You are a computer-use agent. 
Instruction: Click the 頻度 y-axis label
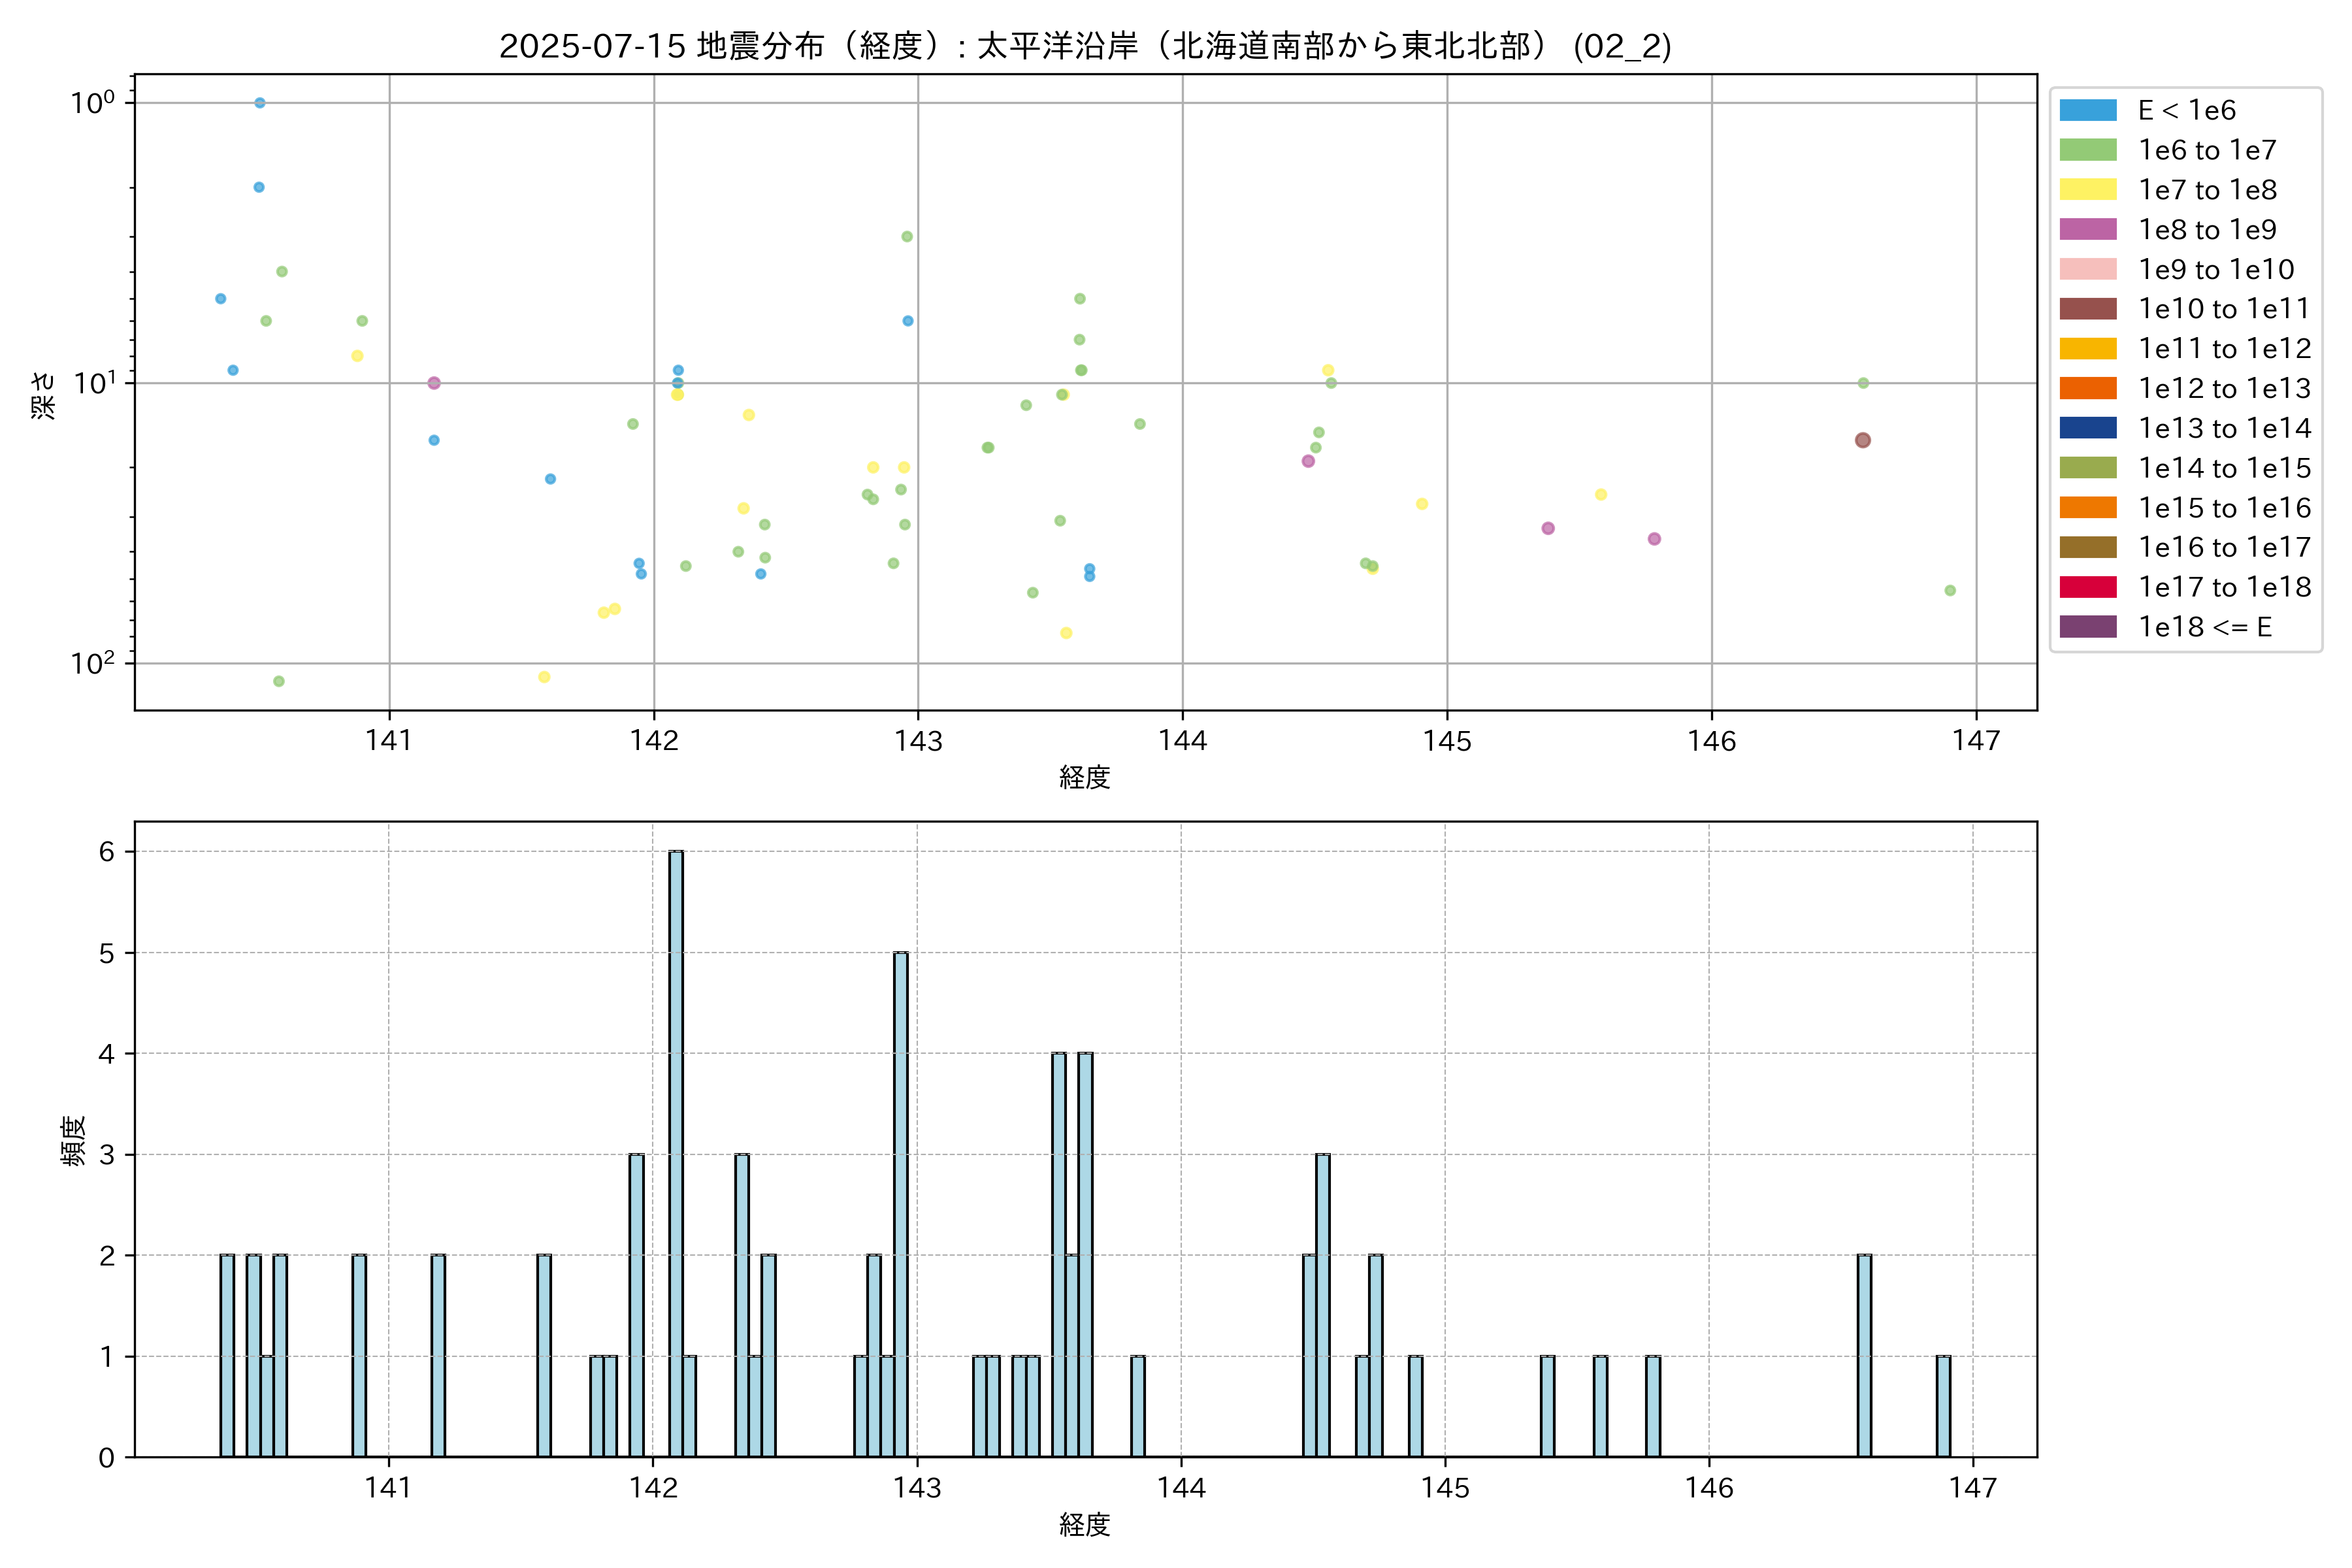(74, 1140)
